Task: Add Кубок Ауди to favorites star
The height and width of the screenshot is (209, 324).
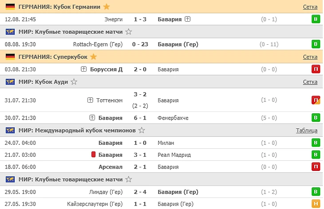Action: point(74,81)
